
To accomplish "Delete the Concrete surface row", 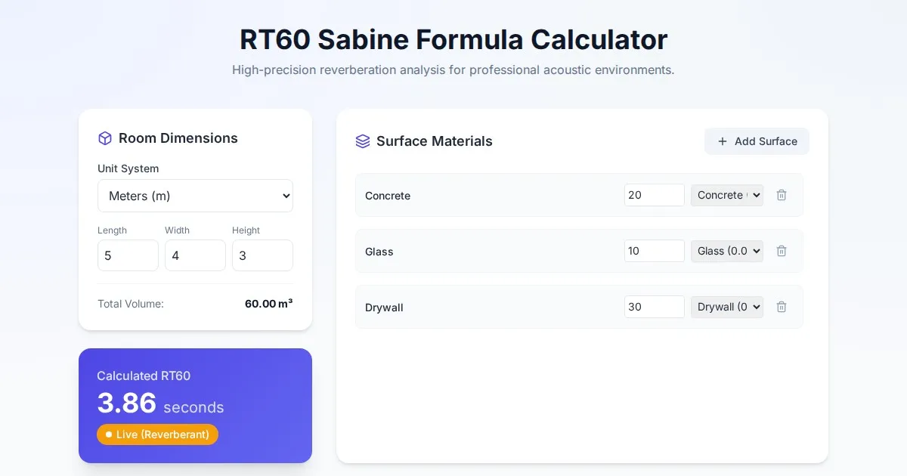I will tap(782, 195).
